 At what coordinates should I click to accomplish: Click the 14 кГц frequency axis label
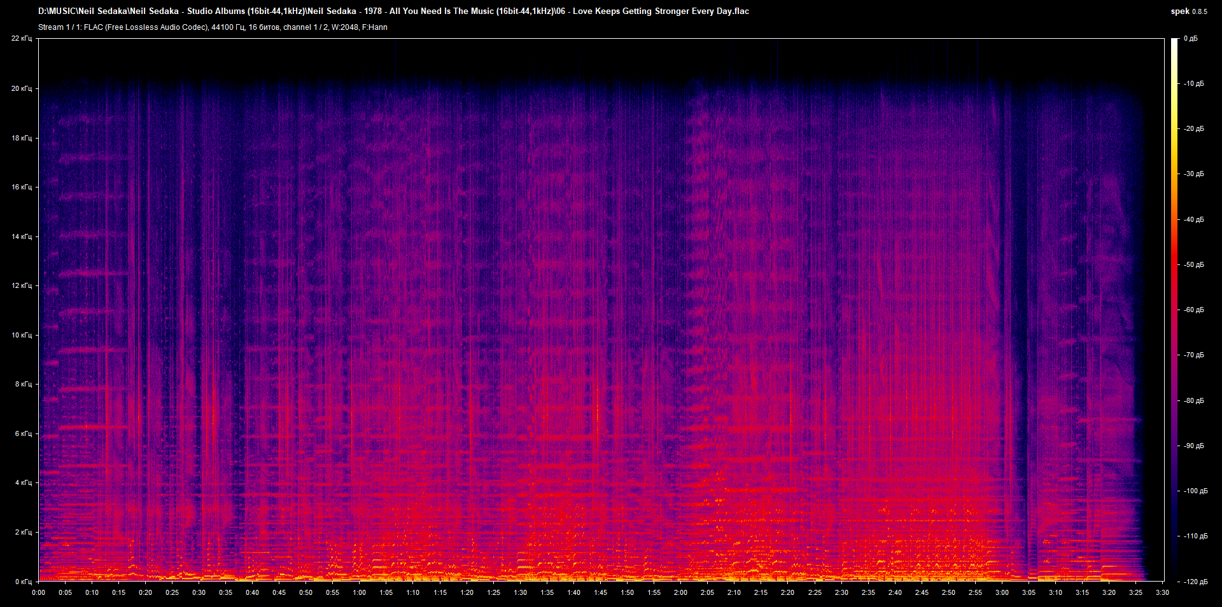pyautogui.click(x=21, y=236)
